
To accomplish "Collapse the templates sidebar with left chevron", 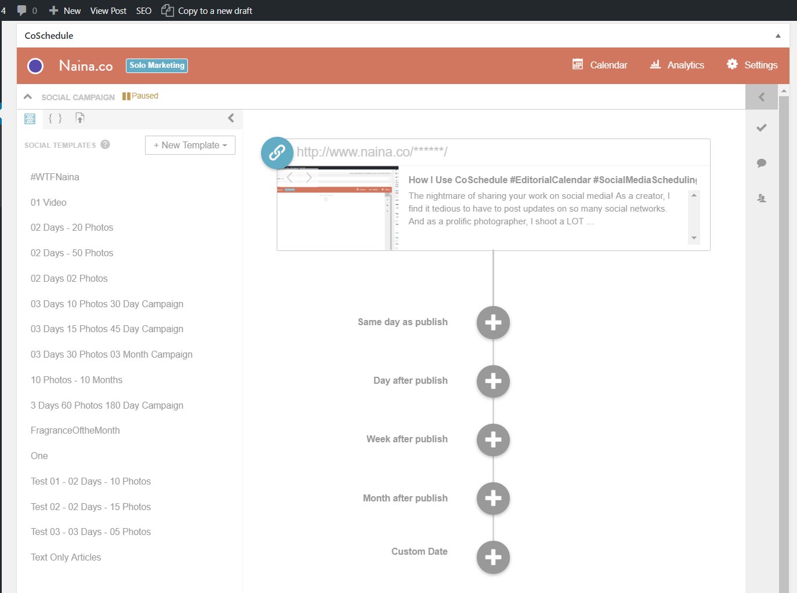I will click(231, 118).
